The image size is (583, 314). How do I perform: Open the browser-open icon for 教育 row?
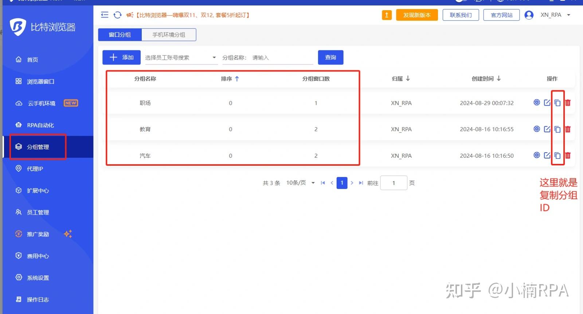[537, 129]
